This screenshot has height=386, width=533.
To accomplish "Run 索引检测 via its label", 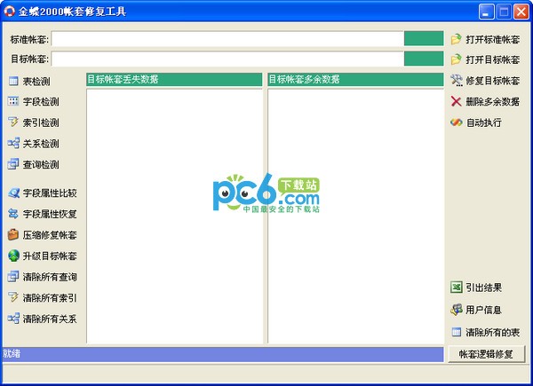I will (x=41, y=122).
